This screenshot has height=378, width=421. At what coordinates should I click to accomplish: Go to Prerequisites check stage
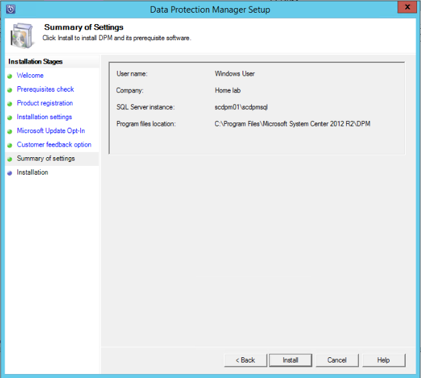45,90
